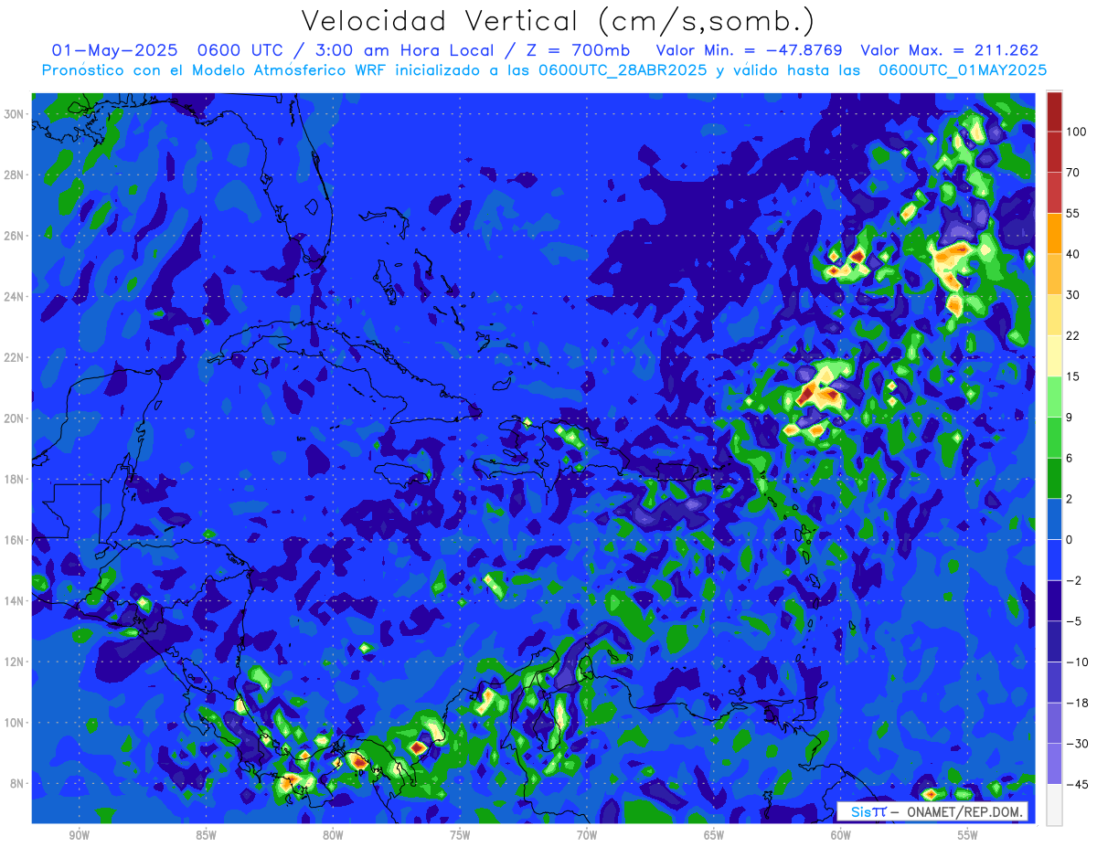The height and width of the screenshot is (847, 1097).
Task: Click the colorbar value "0"
Action: pos(1070,540)
